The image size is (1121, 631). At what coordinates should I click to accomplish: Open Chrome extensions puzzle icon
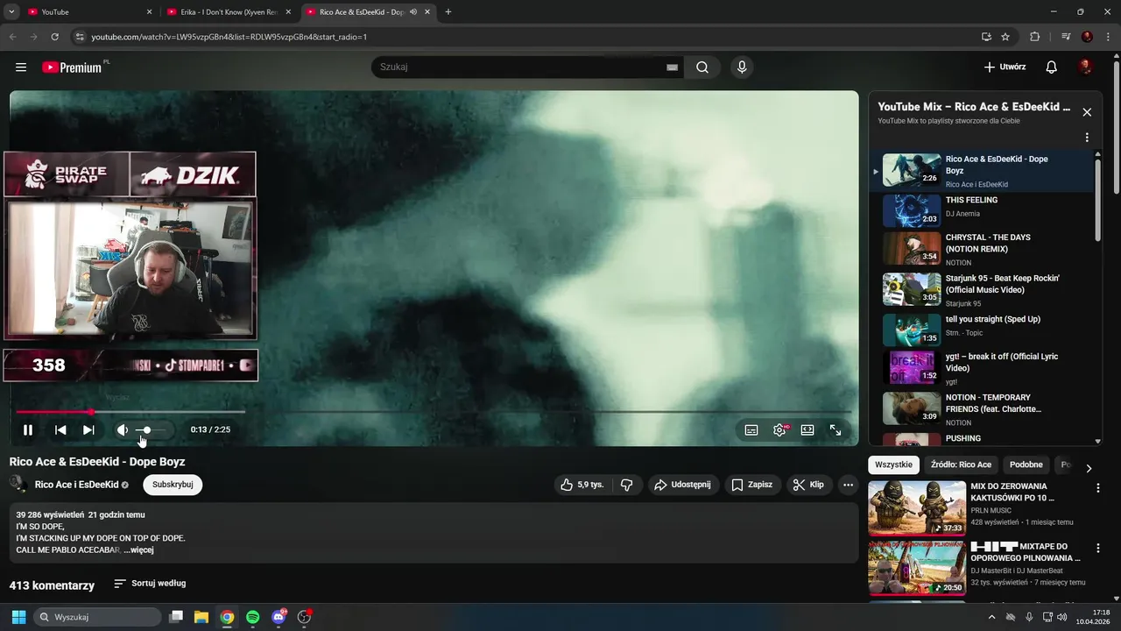pyautogui.click(x=1034, y=37)
